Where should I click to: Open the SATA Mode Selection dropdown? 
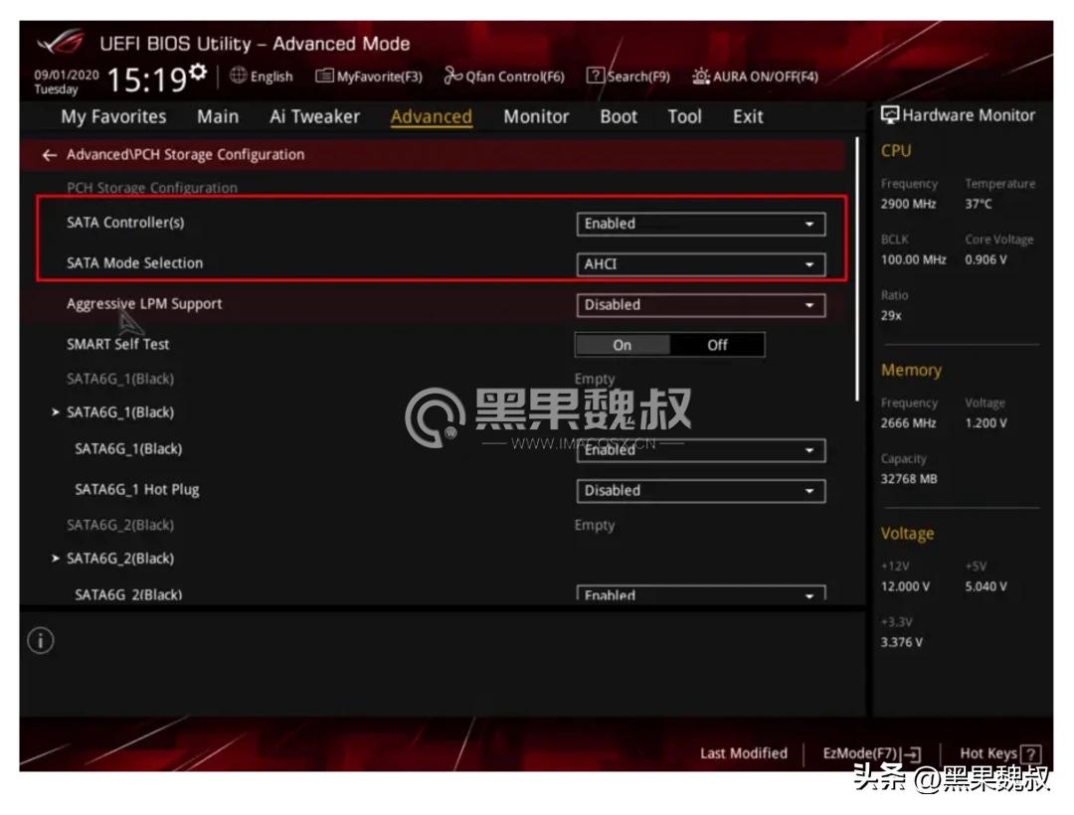click(x=701, y=264)
